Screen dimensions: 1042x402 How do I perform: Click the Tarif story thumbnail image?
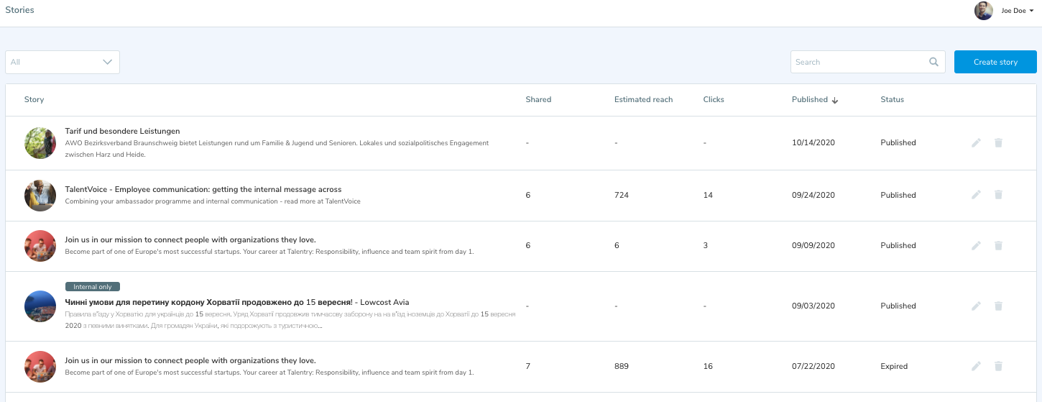pyautogui.click(x=40, y=143)
